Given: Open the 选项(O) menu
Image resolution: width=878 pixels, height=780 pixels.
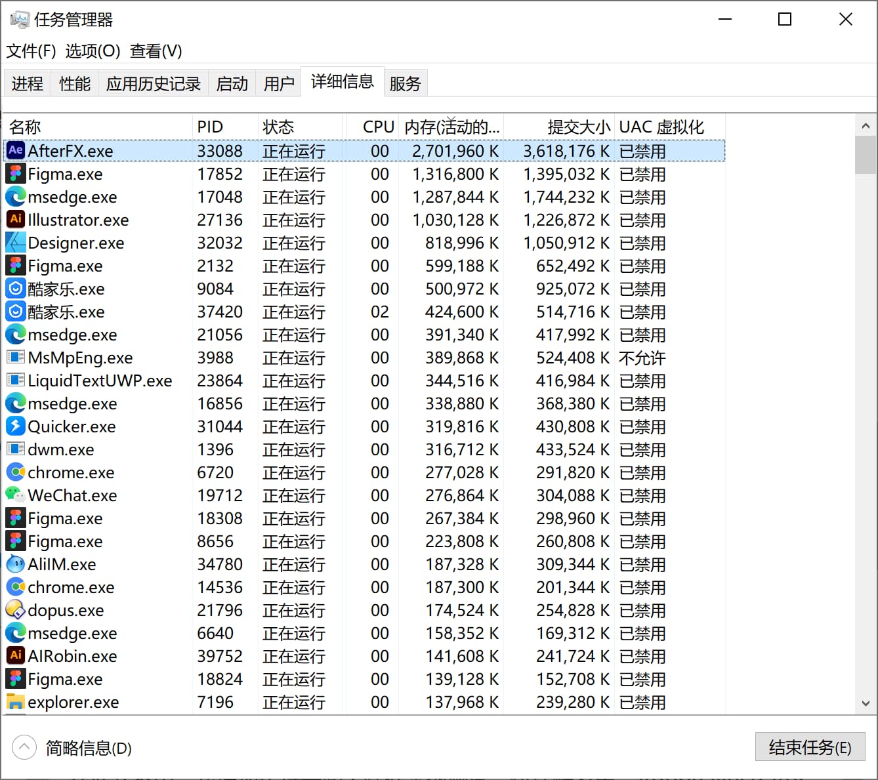Looking at the screenshot, I should pyautogui.click(x=93, y=51).
